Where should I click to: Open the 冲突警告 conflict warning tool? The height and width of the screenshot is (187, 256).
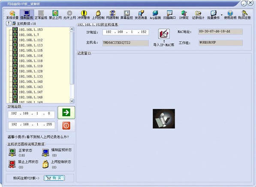[84, 15]
